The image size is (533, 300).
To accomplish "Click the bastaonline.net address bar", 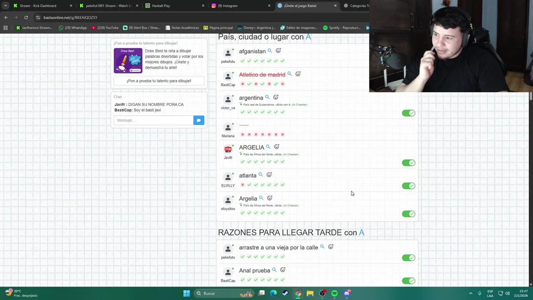I will pyautogui.click(x=200, y=17).
